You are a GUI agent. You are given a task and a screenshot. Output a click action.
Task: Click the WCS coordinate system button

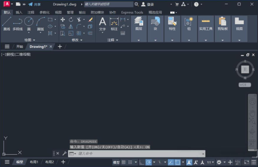click(245, 85)
